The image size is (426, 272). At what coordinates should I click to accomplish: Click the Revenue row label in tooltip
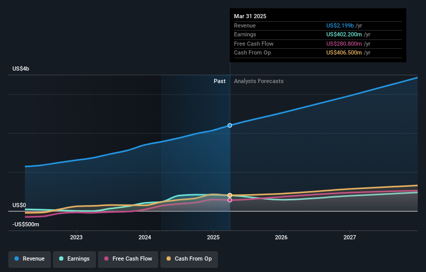245,25
